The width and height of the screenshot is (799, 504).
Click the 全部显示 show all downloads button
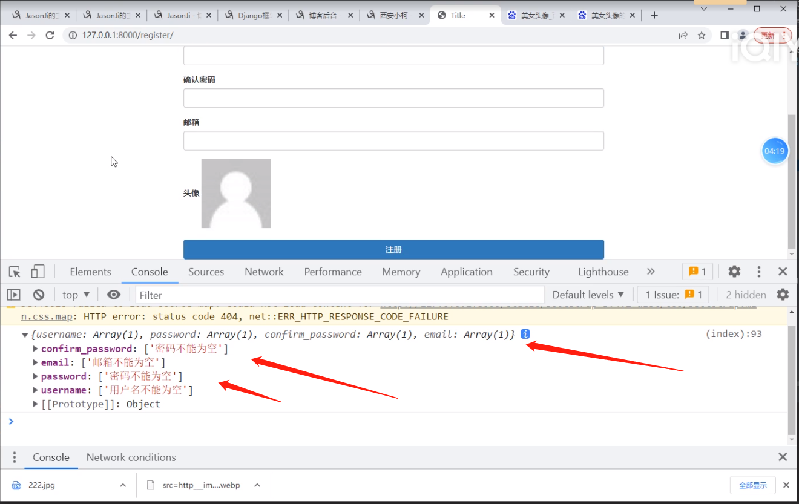(x=753, y=485)
